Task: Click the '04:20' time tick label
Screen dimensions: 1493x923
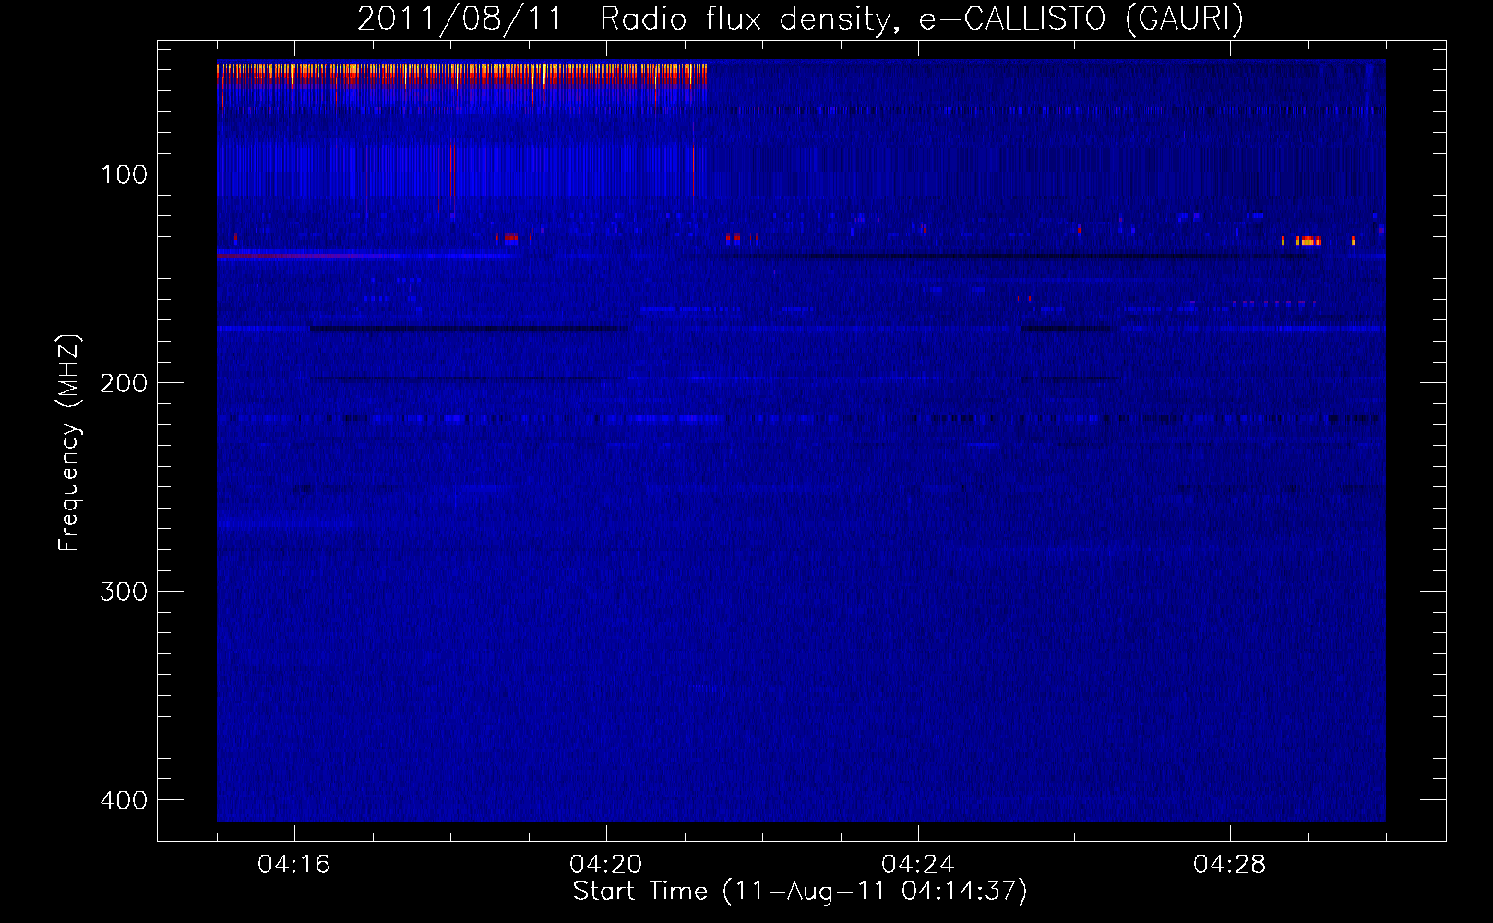Action: click(x=606, y=865)
